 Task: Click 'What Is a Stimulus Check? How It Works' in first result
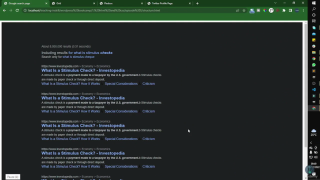pyautogui.click(x=70, y=83)
